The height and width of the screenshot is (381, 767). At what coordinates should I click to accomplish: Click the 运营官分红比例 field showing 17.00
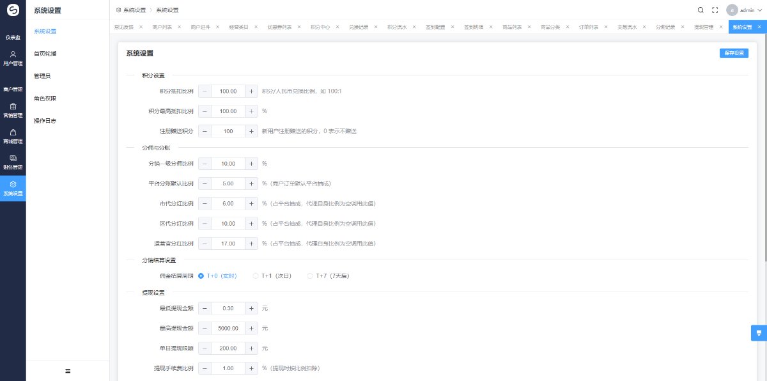pyautogui.click(x=228, y=244)
